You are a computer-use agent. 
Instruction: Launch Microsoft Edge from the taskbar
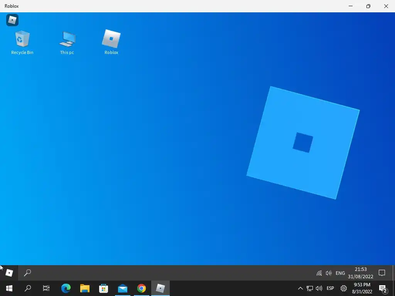click(x=66, y=288)
